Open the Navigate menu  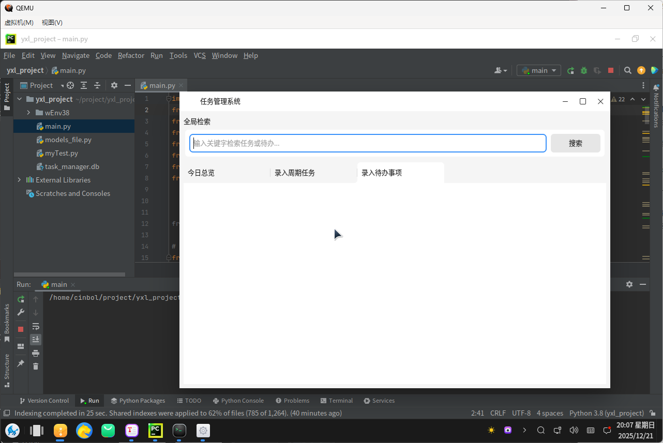pyautogui.click(x=76, y=55)
